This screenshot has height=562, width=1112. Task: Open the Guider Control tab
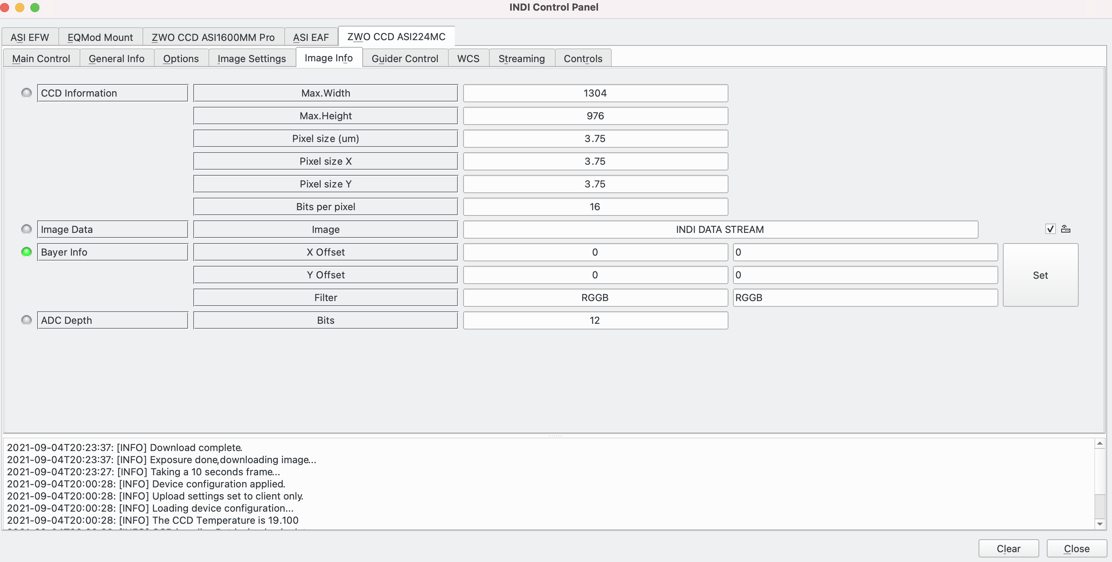click(x=405, y=58)
